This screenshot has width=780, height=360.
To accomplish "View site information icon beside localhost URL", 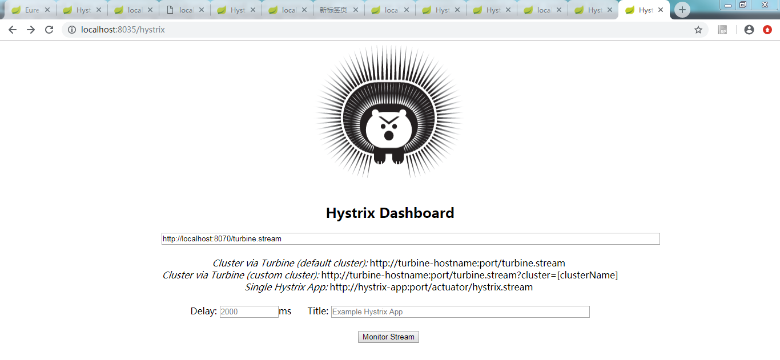I will pos(72,30).
